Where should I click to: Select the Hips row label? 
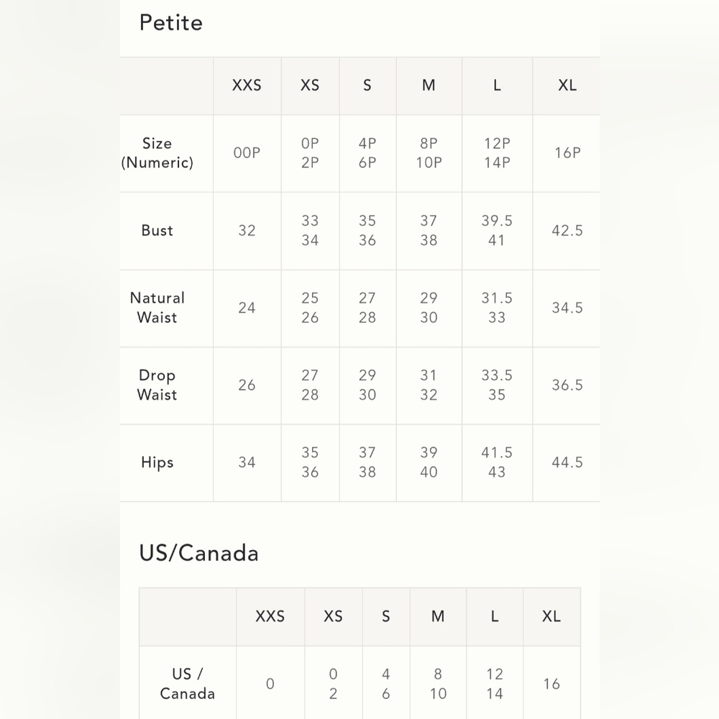click(157, 462)
